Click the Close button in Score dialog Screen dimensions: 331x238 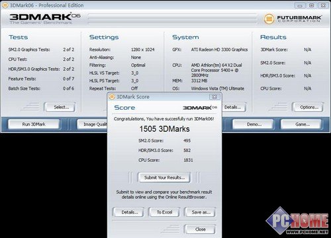pyautogui.click(x=200, y=229)
